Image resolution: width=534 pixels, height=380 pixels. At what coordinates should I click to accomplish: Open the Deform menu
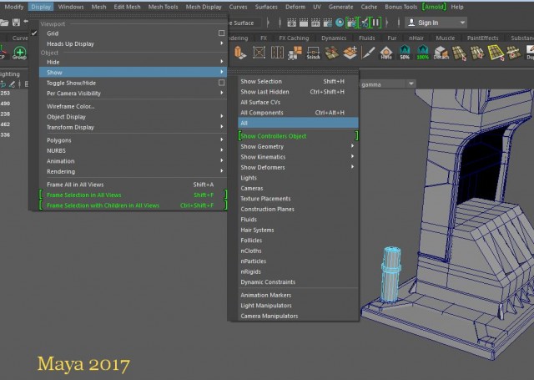click(x=295, y=7)
